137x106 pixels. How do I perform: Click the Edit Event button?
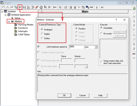pyautogui.click(x=119, y=36)
